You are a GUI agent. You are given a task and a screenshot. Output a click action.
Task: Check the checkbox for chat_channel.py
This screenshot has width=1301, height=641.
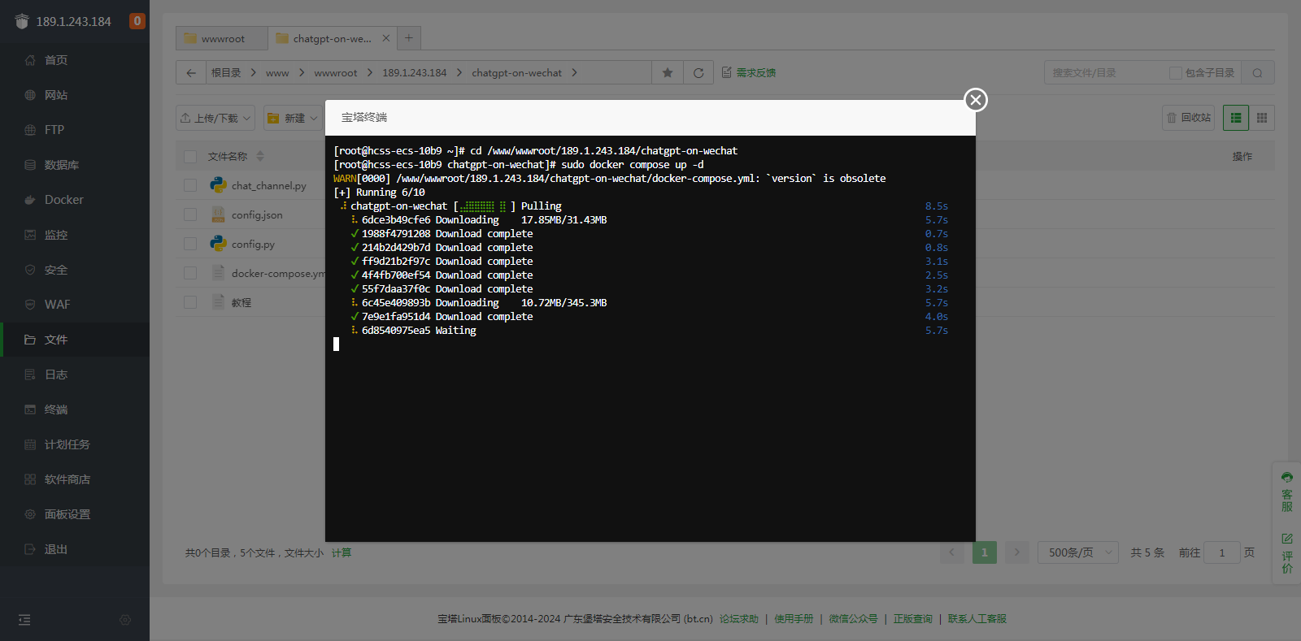tap(190, 185)
